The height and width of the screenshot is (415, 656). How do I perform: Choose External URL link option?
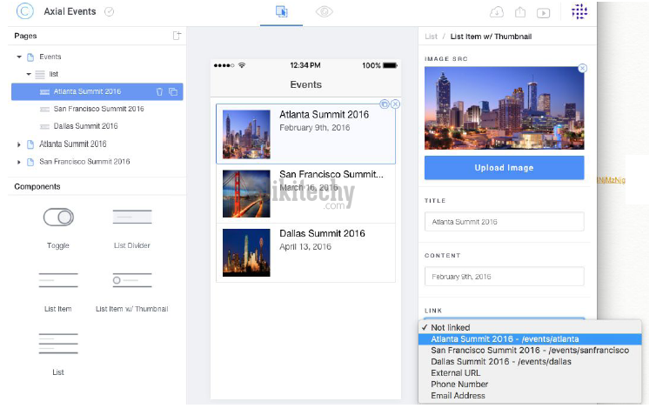530,372
